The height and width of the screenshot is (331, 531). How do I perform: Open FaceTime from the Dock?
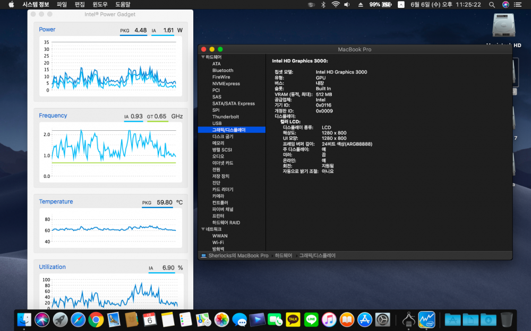(275, 319)
